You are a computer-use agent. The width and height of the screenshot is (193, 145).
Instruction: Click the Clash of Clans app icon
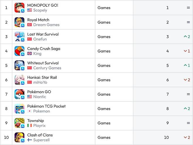click(x=19, y=137)
